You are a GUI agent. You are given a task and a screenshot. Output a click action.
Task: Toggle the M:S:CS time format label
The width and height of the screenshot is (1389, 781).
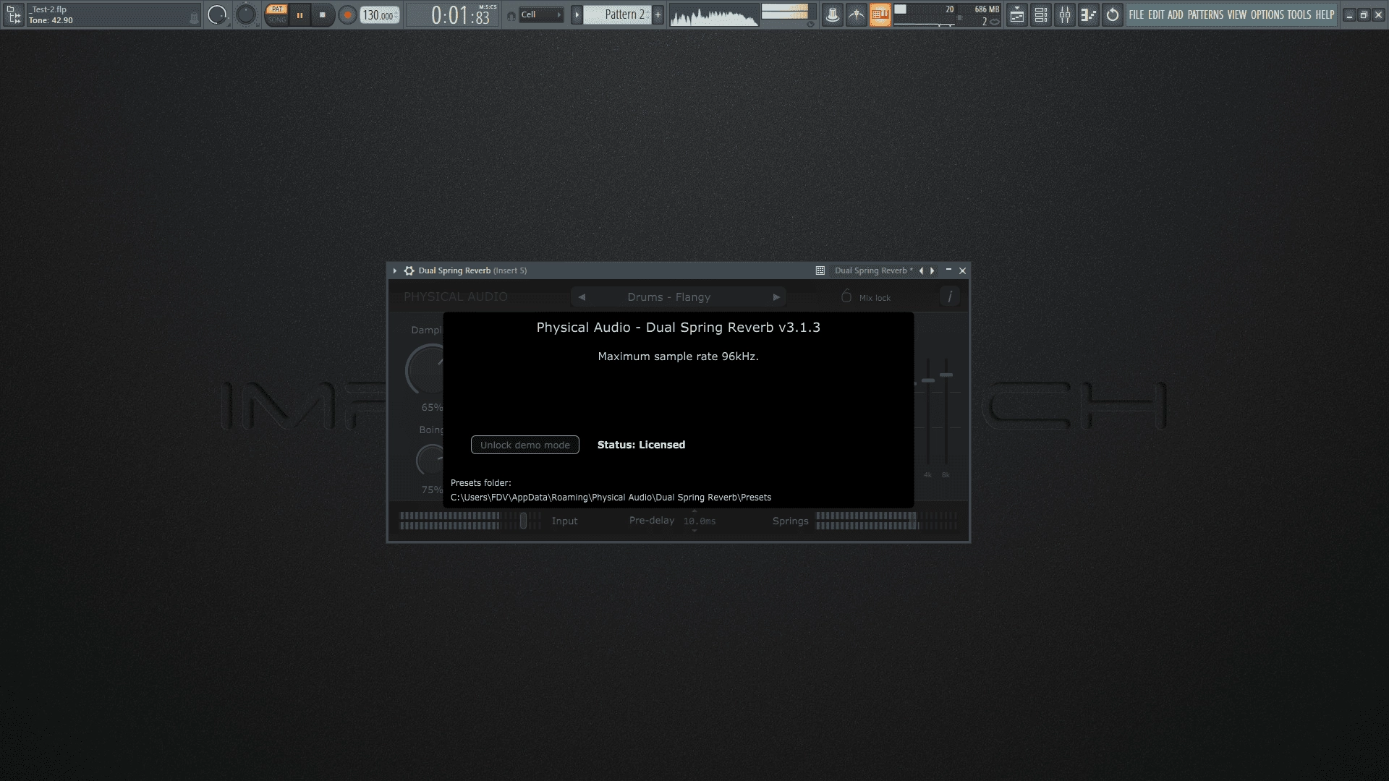488,7
